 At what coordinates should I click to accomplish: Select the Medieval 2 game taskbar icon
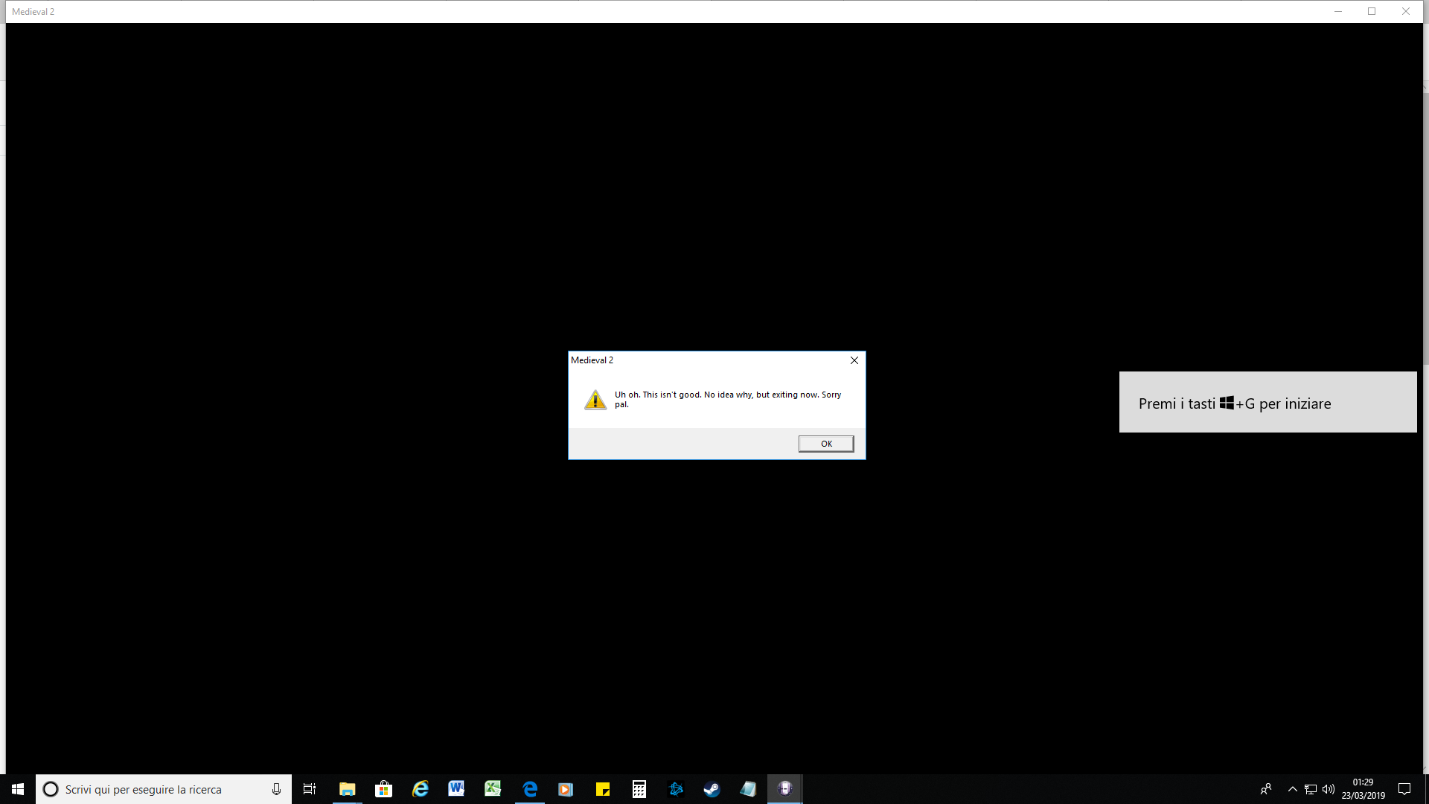click(x=785, y=789)
